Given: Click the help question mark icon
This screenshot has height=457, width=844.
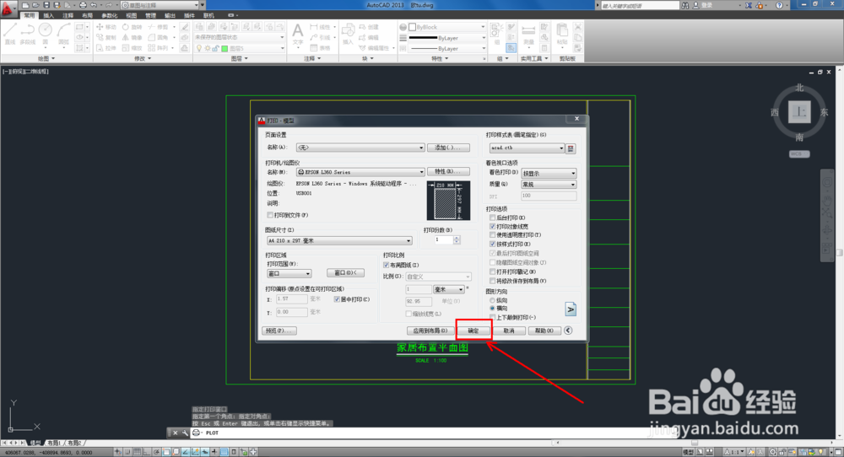Looking at the screenshot, I should point(779,5).
